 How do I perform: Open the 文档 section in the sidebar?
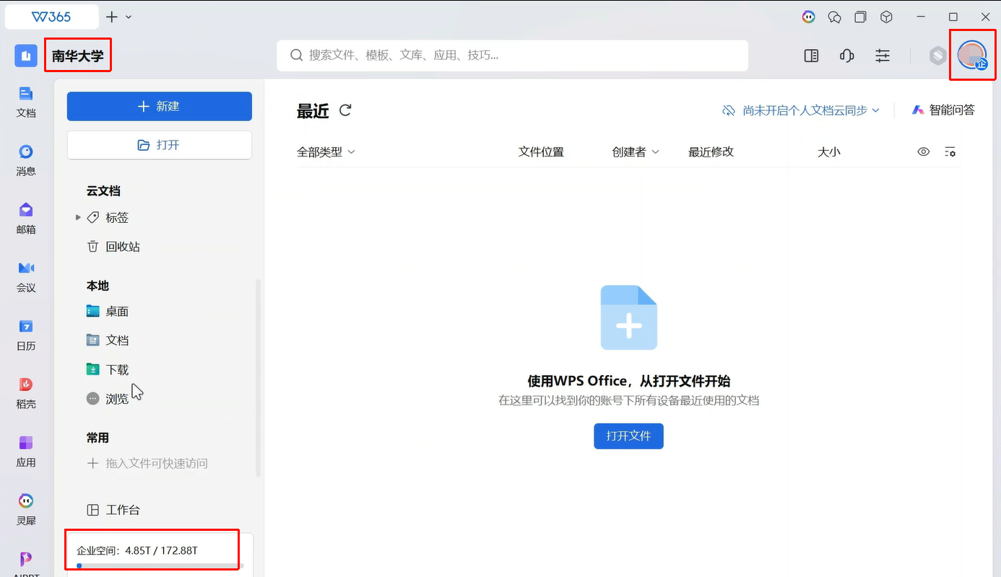[26, 102]
